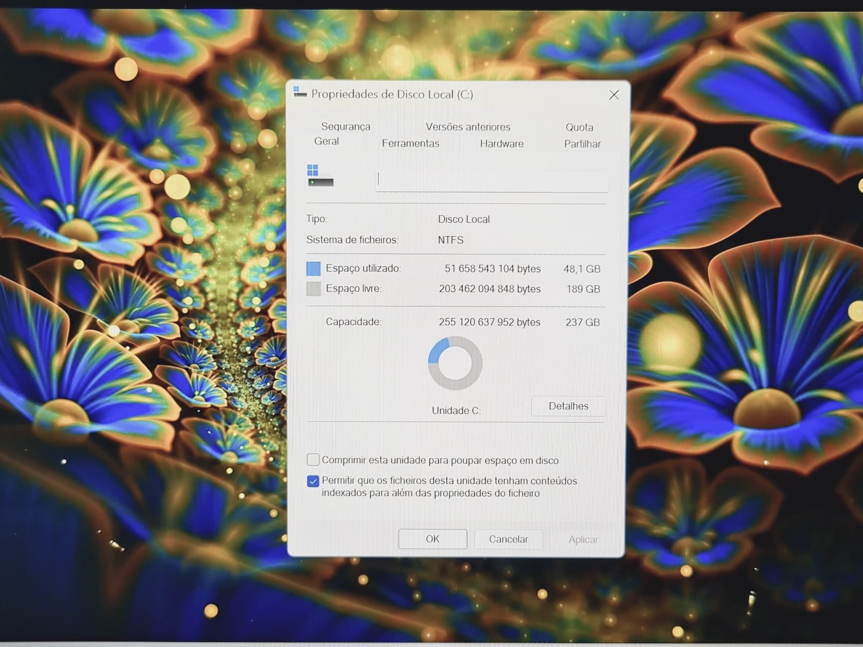Confirm with the OK button
The image size is (863, 647).
[433, 539]
